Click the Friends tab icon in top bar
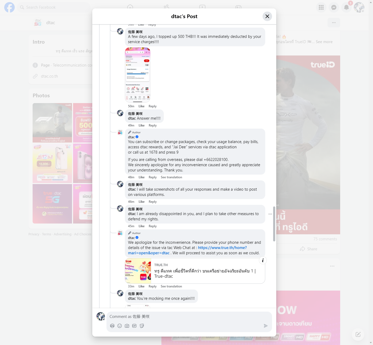 (166, 7)
